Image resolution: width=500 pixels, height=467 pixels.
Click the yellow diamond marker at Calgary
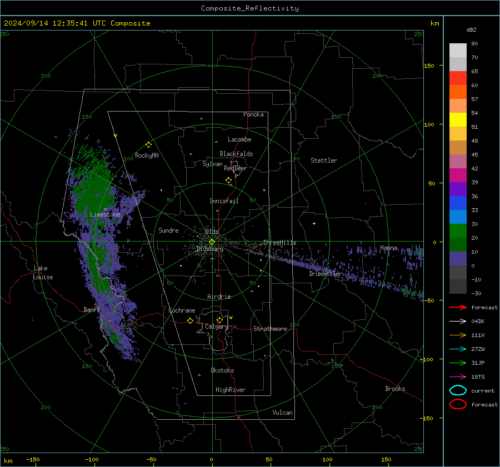tap(219, 320)
